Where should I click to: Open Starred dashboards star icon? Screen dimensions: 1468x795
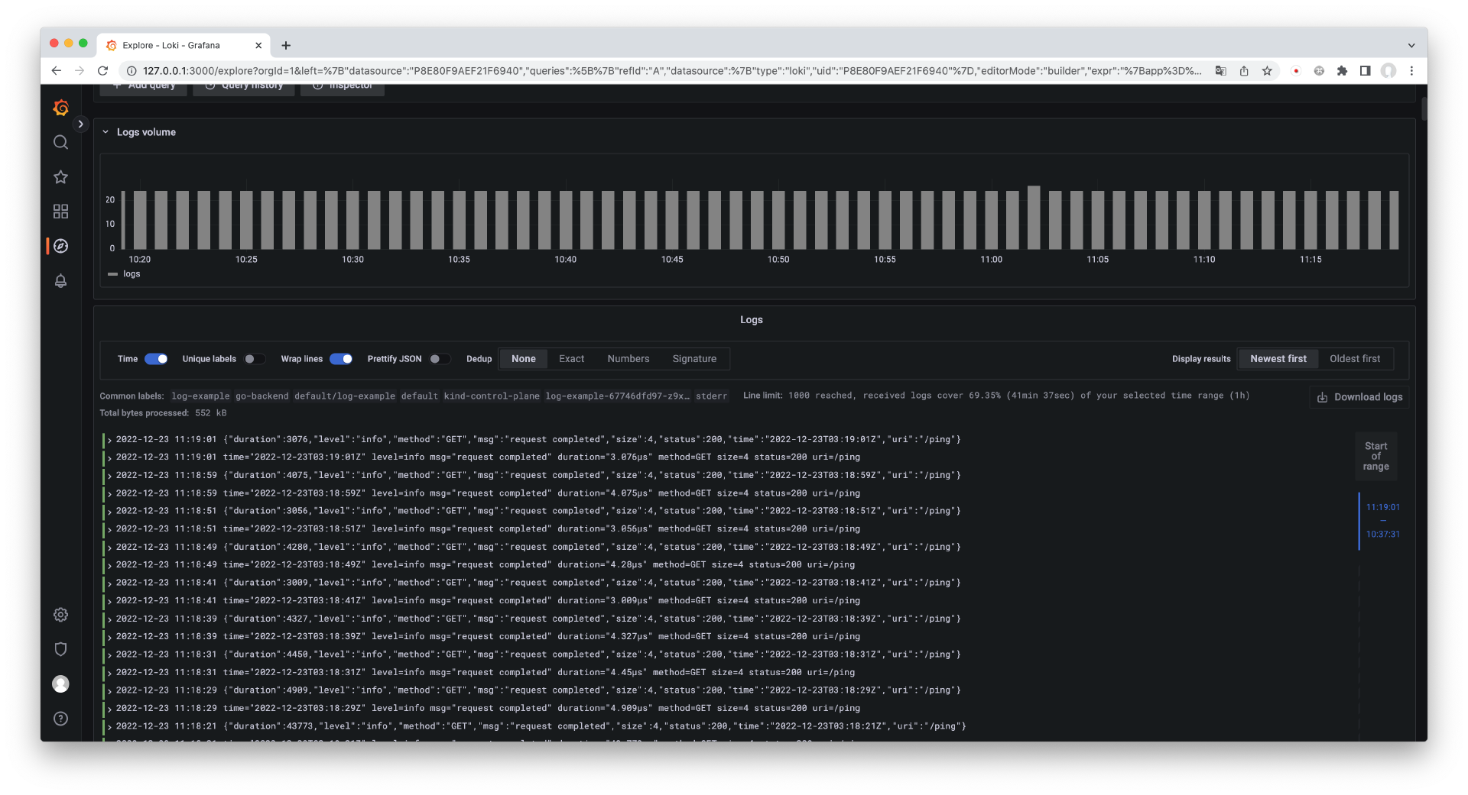[60, 177]
